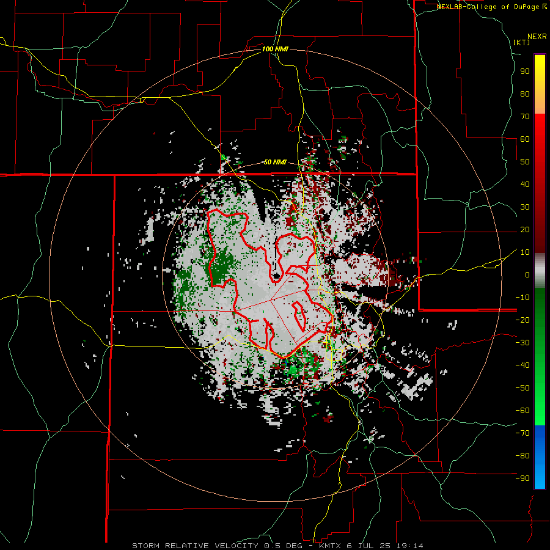Click the 10 label on the velocity scale

pos(525,252)
